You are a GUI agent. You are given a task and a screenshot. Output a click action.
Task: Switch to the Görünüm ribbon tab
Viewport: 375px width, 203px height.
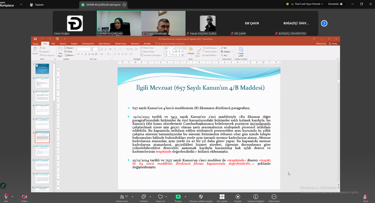[x=135, y=44]
